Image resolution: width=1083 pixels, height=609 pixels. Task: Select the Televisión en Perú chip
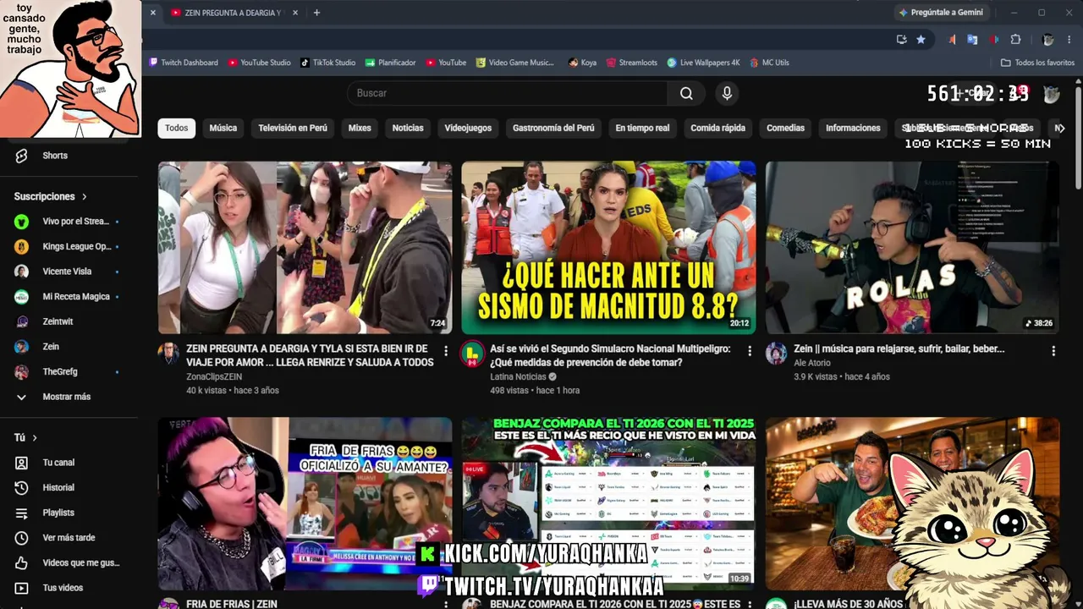(x=293, y=128)
